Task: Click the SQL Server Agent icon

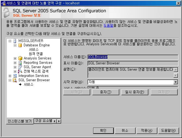Action: [x=20, y=67]
